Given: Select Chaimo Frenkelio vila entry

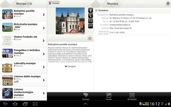Looking at the screenshot, I should pyautogui.click(x=23, y=41).
